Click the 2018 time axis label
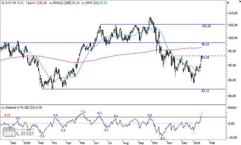This screenshot has width=241, height=145. 27,143
